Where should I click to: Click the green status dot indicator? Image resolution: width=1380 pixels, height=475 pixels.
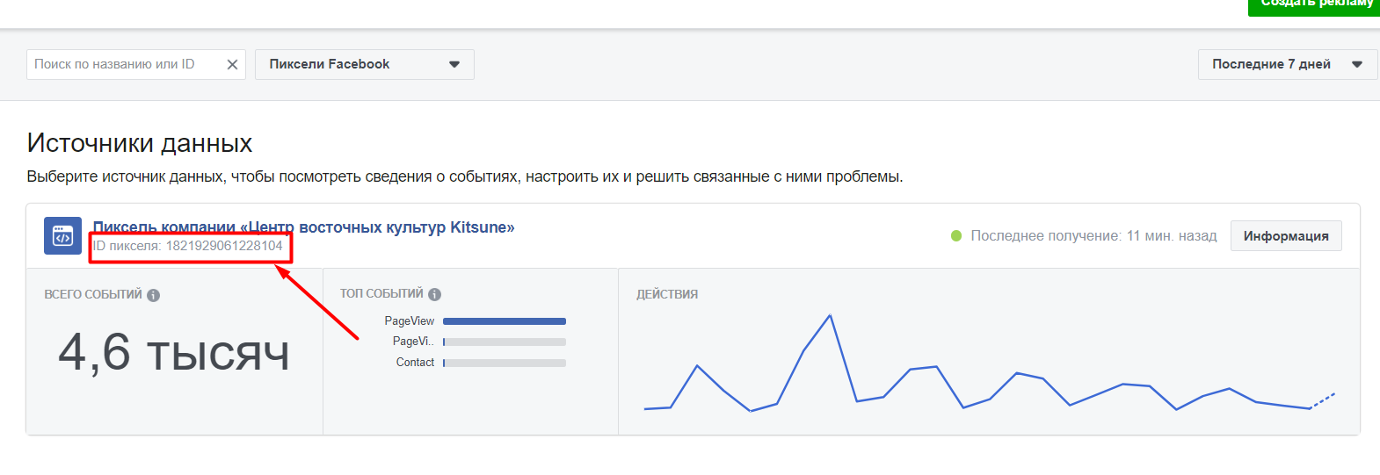[956, 235]
